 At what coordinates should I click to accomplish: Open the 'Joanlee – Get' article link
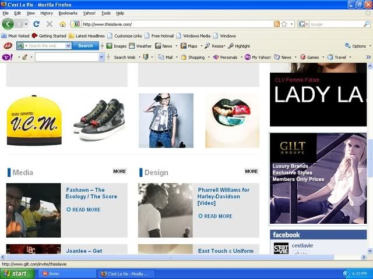point(84,251)
